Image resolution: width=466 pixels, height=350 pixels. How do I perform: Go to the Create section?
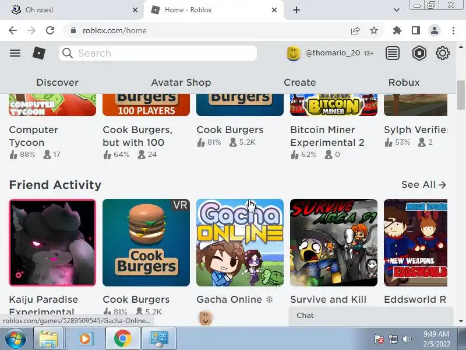(299, 82)
